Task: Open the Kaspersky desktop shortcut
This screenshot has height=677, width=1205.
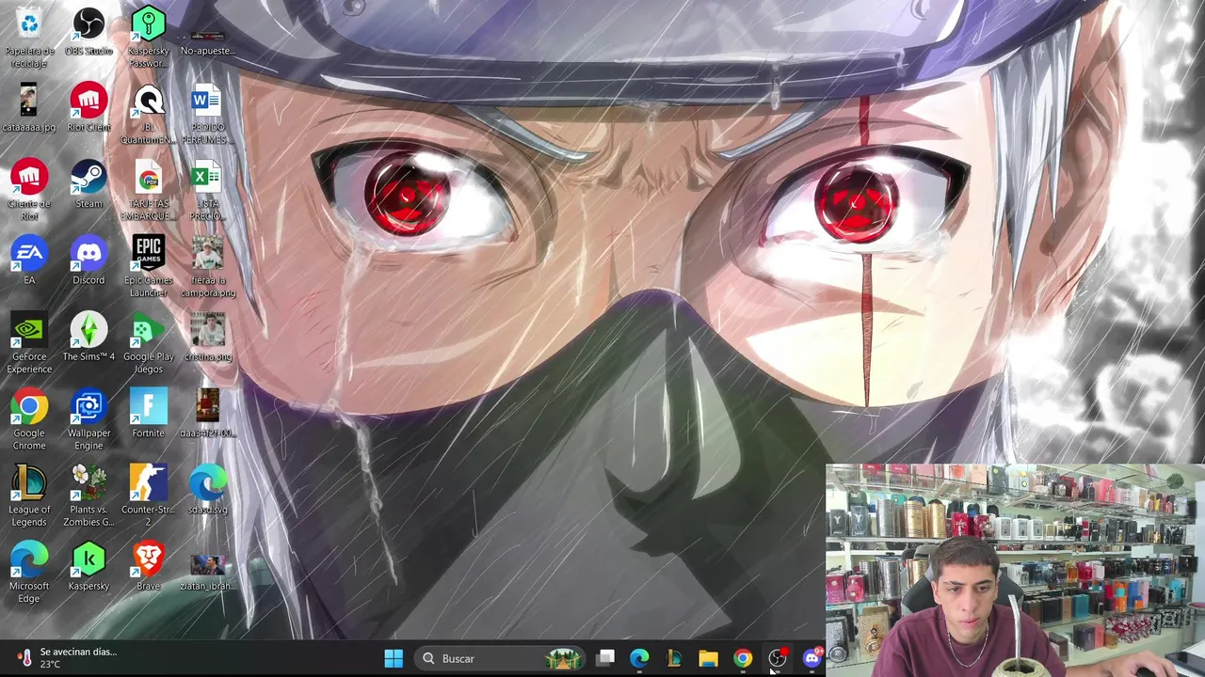Action: (88, 567)
